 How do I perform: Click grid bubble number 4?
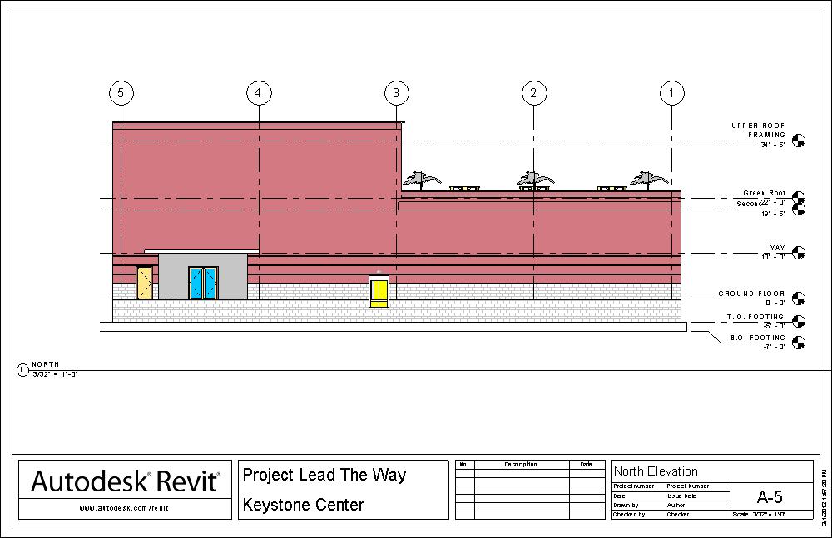click(259, 93)
